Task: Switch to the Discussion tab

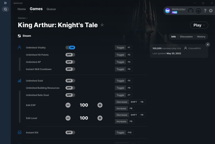Action: click(186, 37)
